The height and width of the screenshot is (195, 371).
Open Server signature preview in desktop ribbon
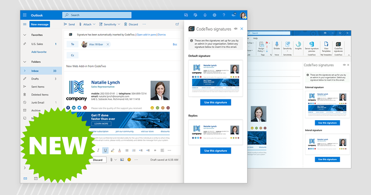[x=311, y=47]
